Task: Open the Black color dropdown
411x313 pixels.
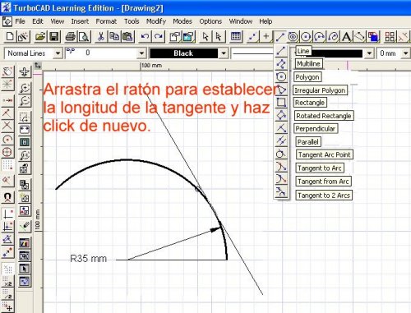Action: [224, 53]
